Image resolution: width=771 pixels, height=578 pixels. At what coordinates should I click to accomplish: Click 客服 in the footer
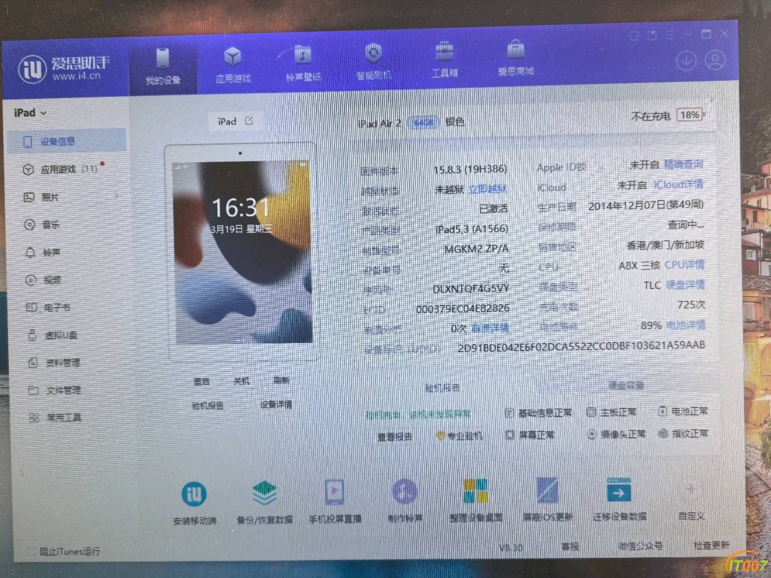570,546
